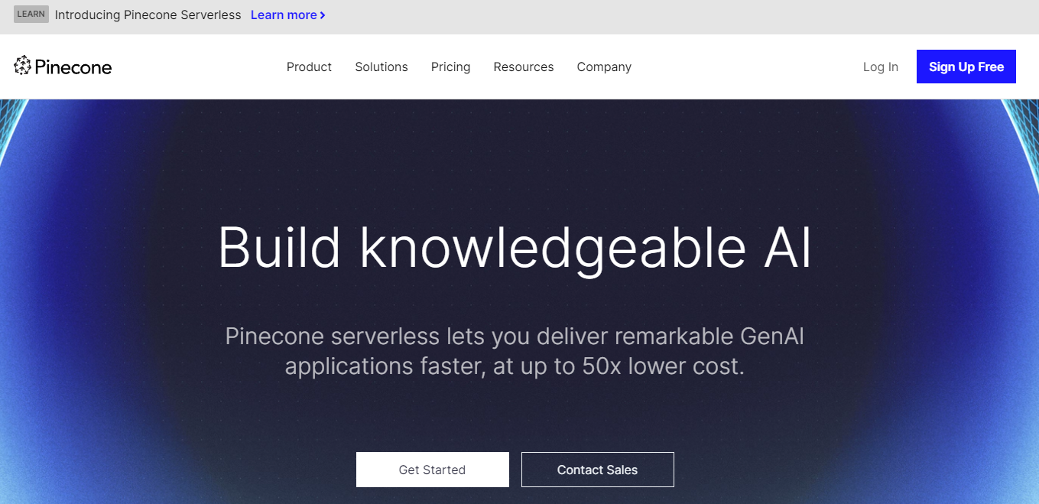Follow the Learn more banner link
Screen dimensions: 1039x504
[x=288, y=15]
